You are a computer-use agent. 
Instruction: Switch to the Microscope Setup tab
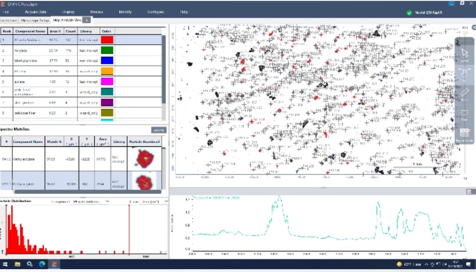35,20
